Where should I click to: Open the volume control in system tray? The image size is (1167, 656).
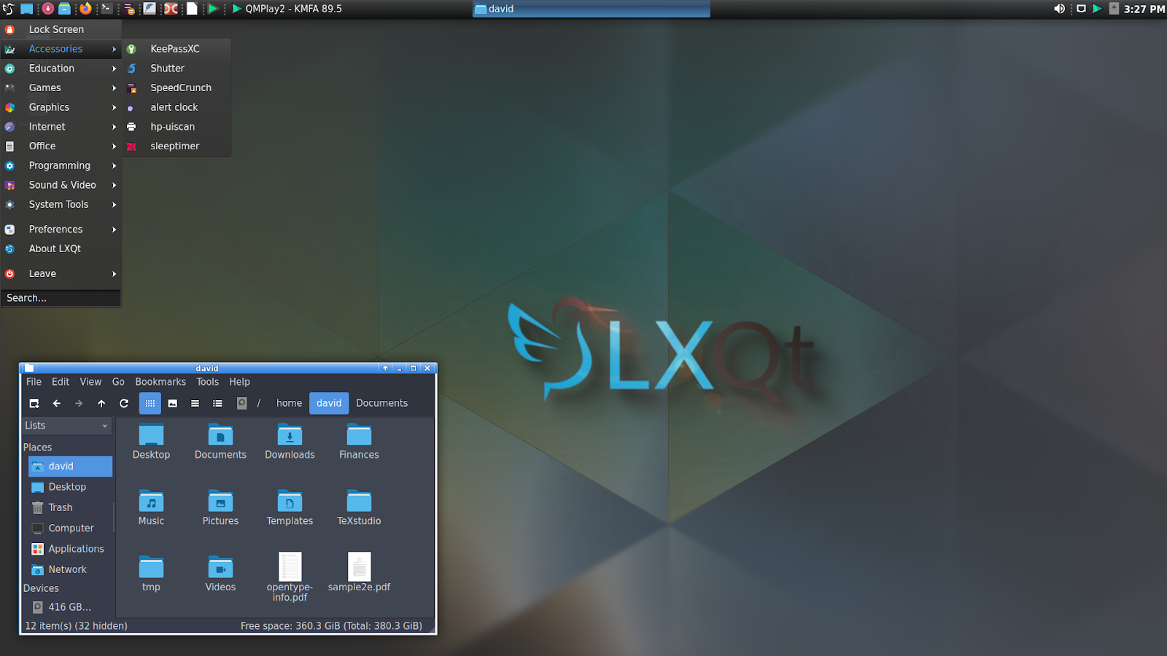click(x=1059, y=9)
